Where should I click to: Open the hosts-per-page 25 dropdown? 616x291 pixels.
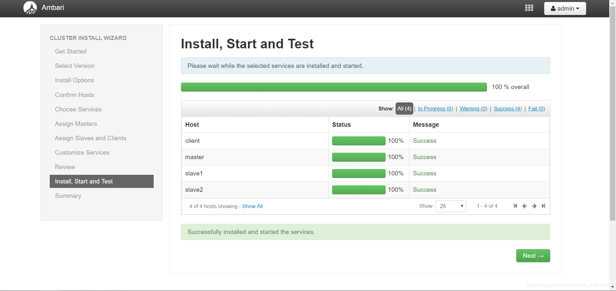click(x=450, y=206)
